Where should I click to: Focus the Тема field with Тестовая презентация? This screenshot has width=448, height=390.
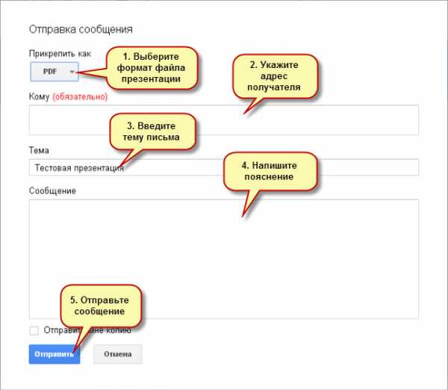point(299,167)
